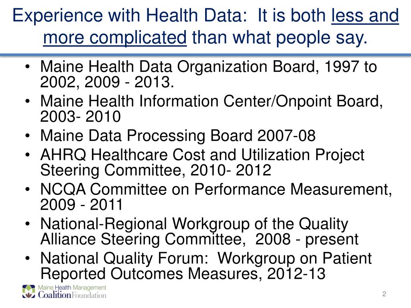Click the underlined 'more complicated' text

115,37
